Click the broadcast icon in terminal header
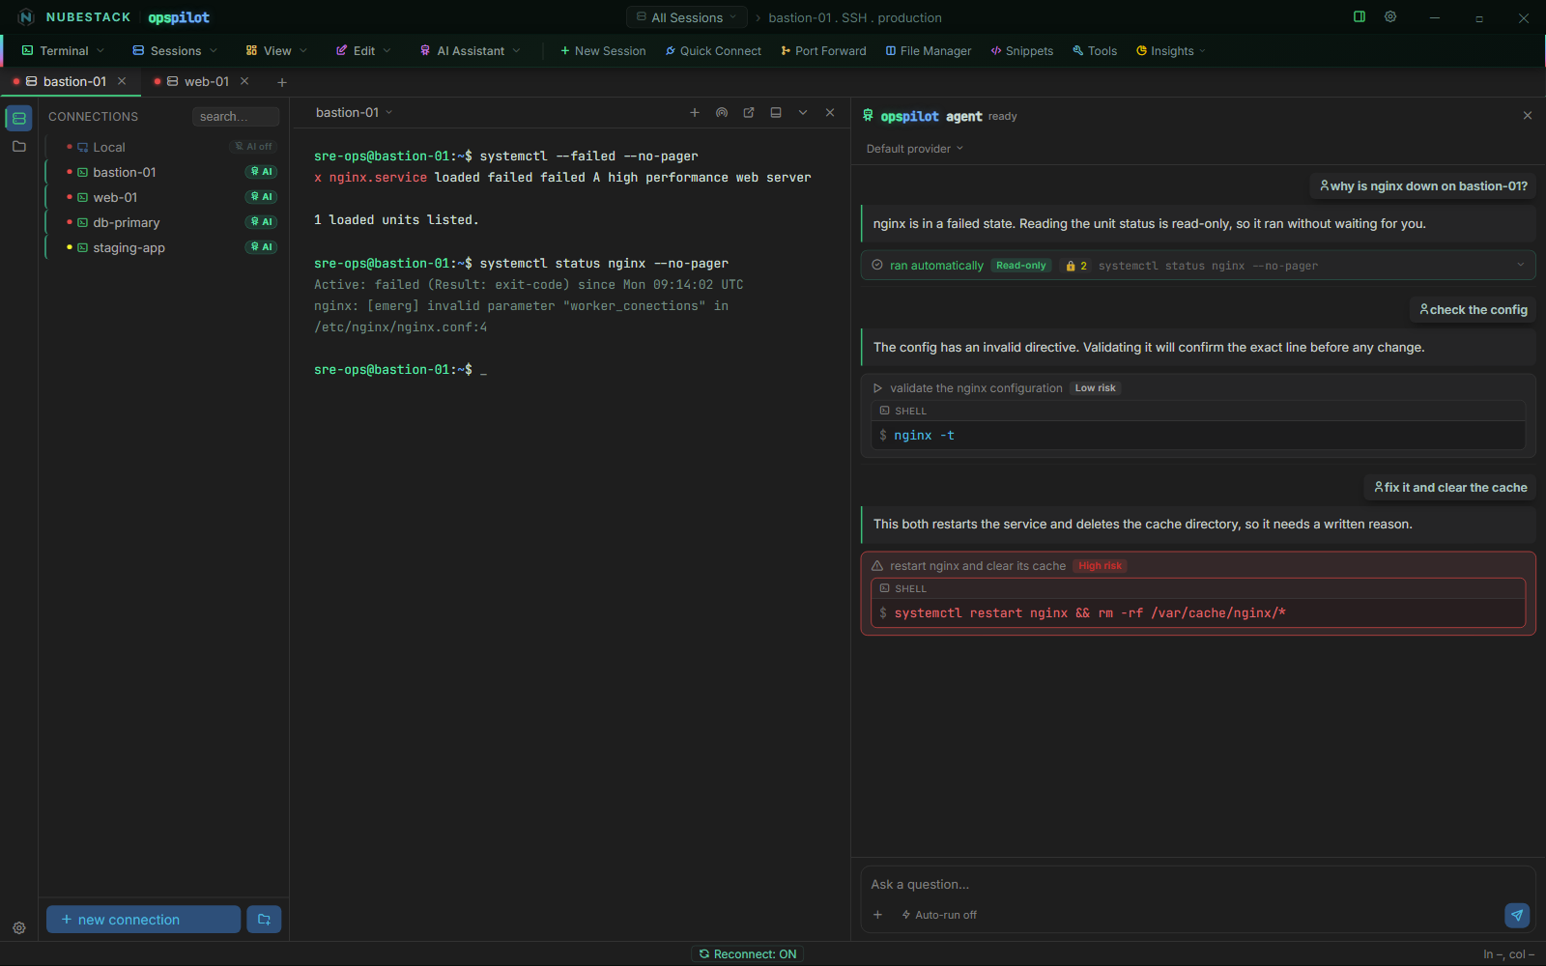This screenshot has width=1546, height=966. (722, 113)
